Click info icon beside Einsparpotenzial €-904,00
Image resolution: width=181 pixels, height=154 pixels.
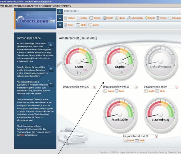click(135, 87)
